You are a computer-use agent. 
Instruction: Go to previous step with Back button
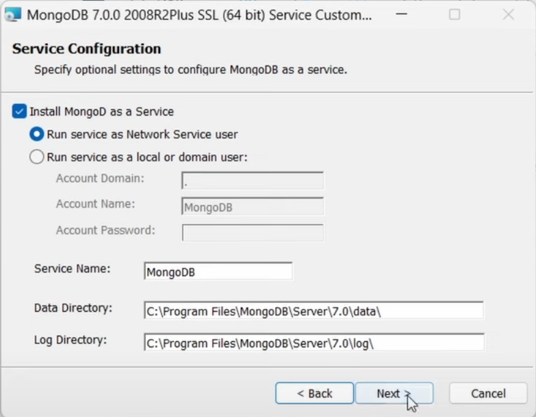[x=314, y=393]
